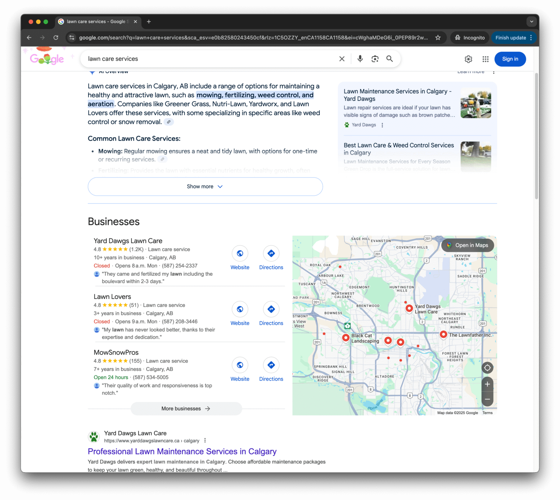This screenshot has width=560, height=500.
Task: Zoom in on the map
Action: coord(487,384)
